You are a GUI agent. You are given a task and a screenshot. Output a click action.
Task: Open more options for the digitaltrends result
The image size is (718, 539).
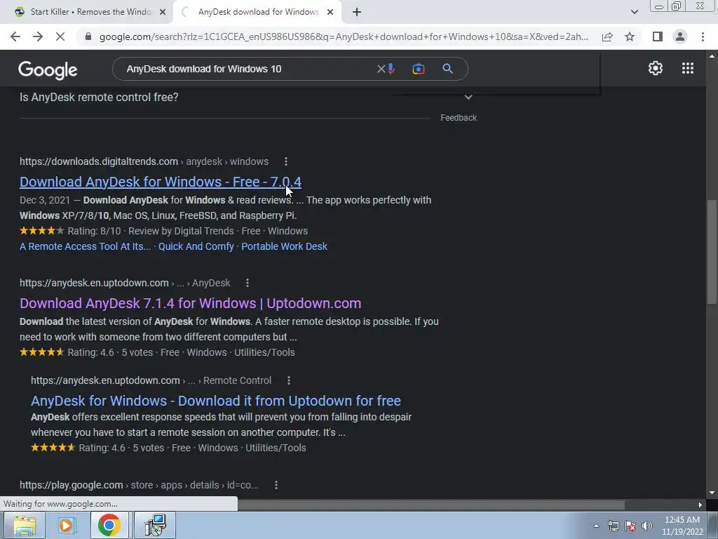point(286,161)
